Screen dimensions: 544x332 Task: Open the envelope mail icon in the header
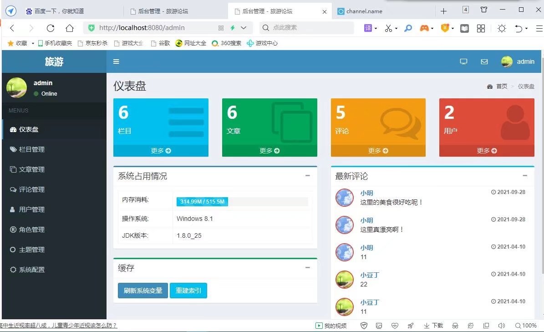pyautogui.click(x=484, y=61)
